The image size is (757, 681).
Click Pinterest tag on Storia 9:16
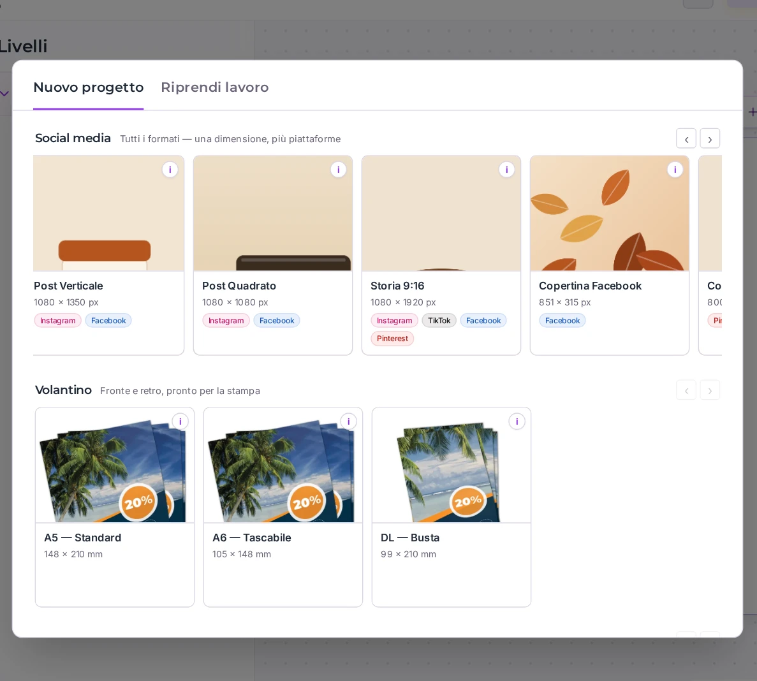[392, 339]
